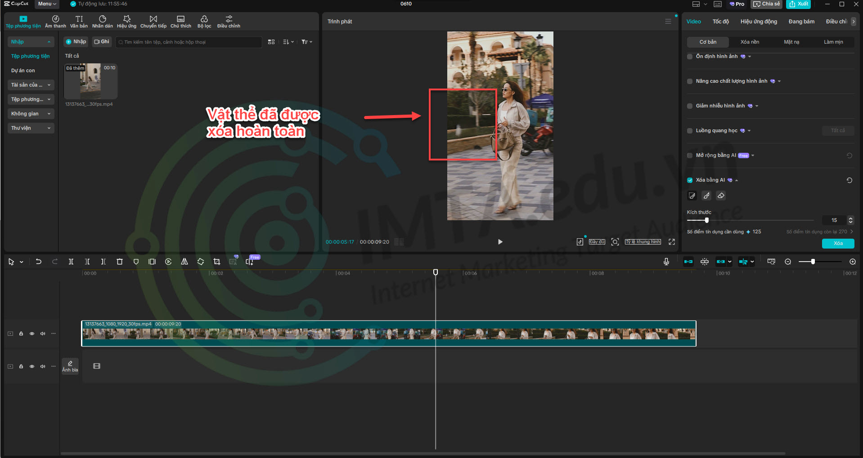
Task: Click the Ghi record button
Action: 102,42
